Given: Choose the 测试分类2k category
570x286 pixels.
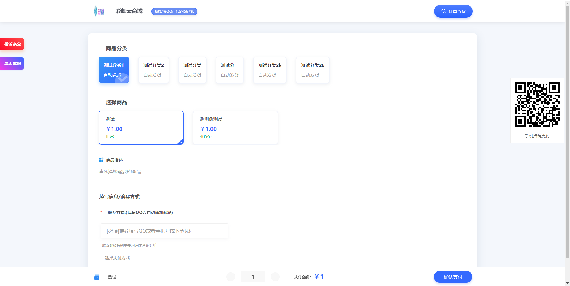Looking at the screenshot, I should coord(270,70).
